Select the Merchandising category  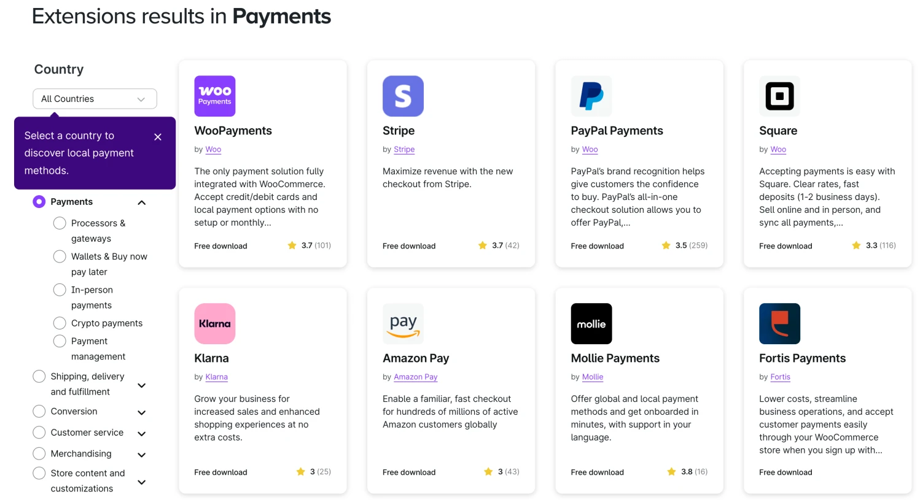[x=39, y=454]
